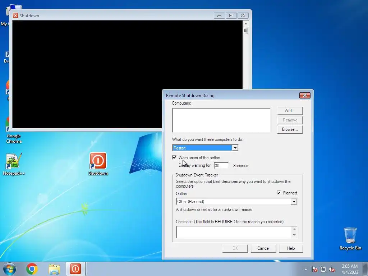Image resolution: width=368 pixels, height=276 pixels.
Task: Close the Remote Shutdown Dialog
Action: [305, 95]
